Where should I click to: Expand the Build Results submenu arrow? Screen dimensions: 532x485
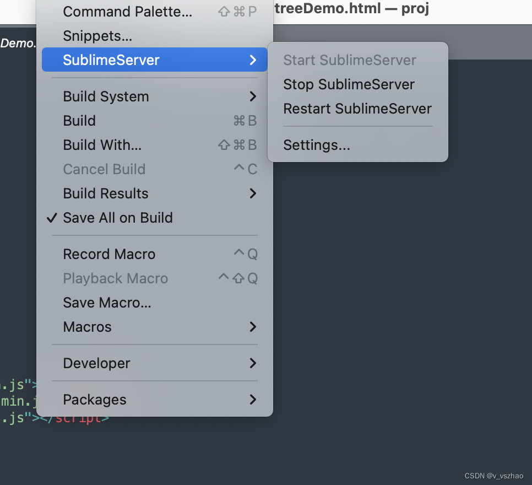click(253, 193)
